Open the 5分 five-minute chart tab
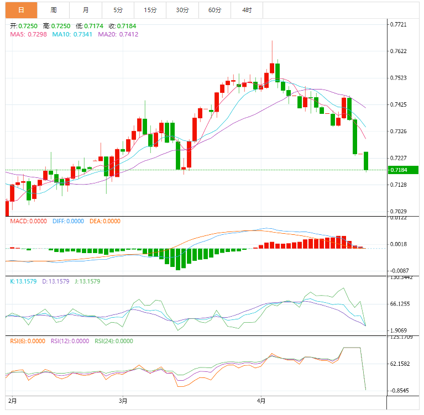Image resolution: width=424 pixels, height=415 pixels. point(118,10)
